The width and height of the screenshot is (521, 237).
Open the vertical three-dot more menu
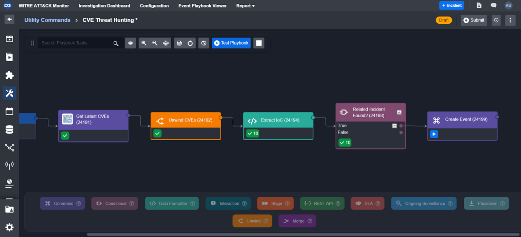click(510, 20)
